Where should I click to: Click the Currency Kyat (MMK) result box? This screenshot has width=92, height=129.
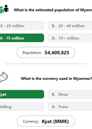click(46, 121)
